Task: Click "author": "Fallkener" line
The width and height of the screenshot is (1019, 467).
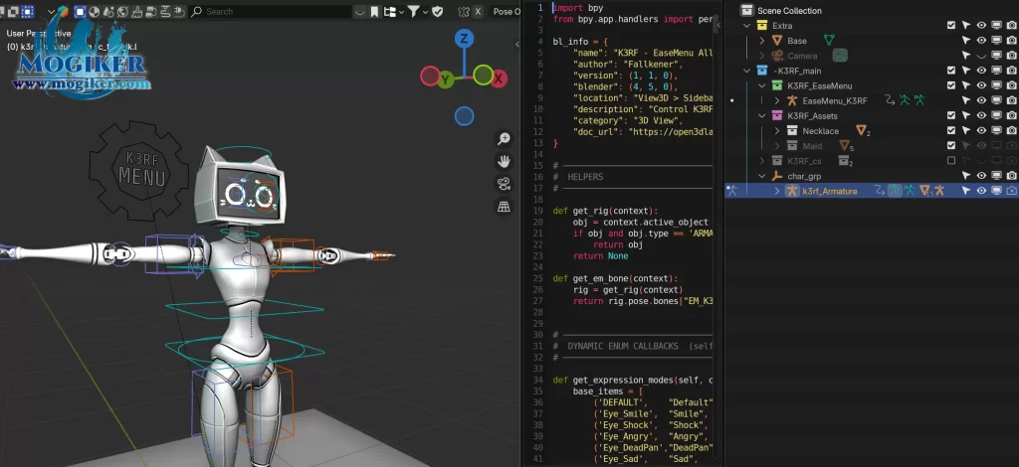Action: click(628, 65)
